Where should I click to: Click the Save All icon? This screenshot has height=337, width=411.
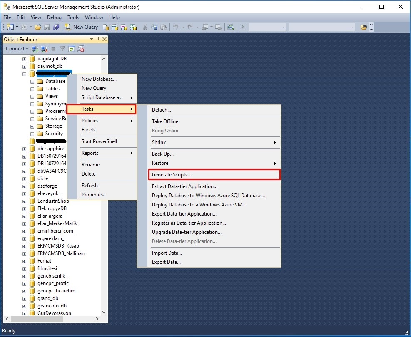pos(56,27)
